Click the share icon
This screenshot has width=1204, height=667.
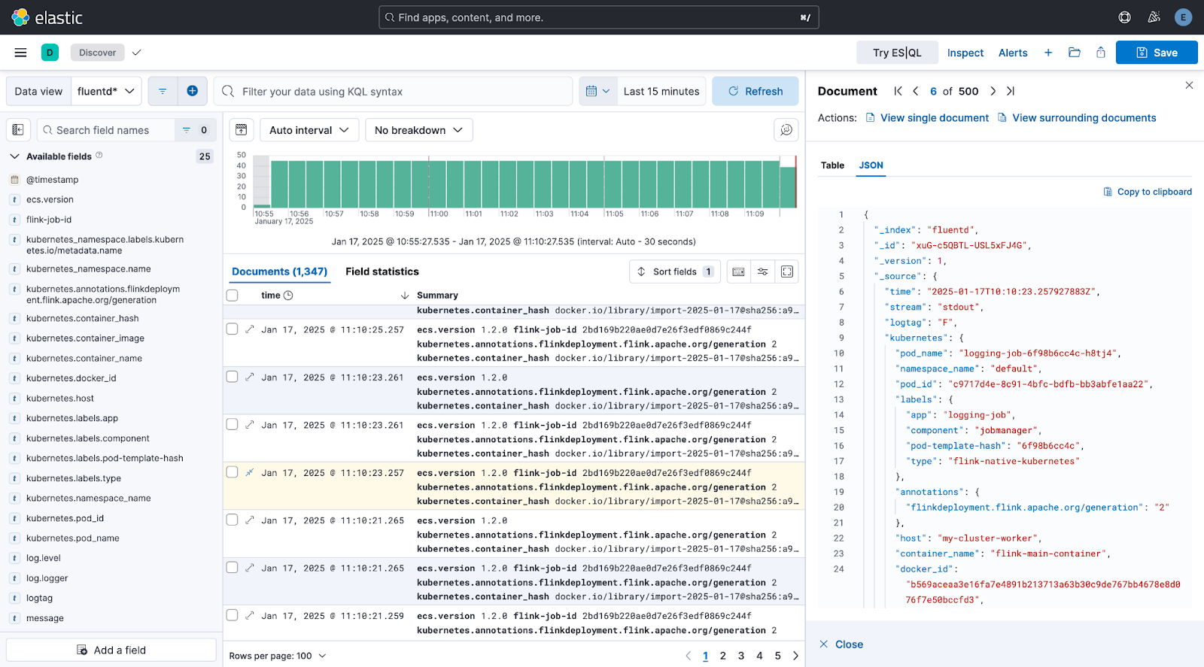point(1101,53)
